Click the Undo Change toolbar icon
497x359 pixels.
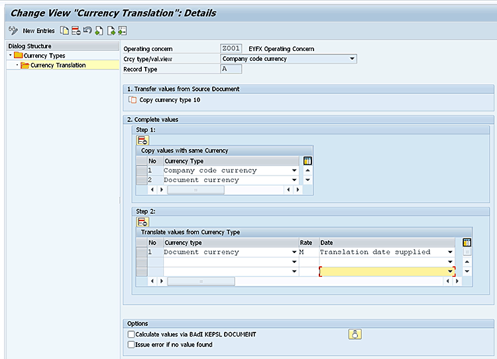click(x=87, y=30)
